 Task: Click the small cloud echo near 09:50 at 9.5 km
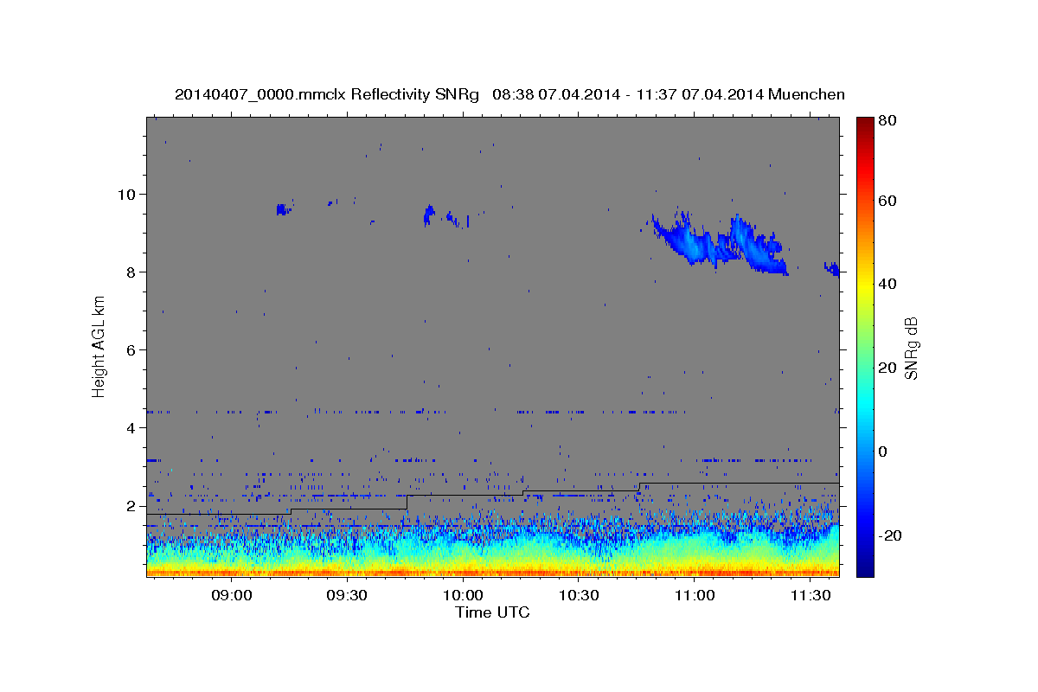coord(429,215)
